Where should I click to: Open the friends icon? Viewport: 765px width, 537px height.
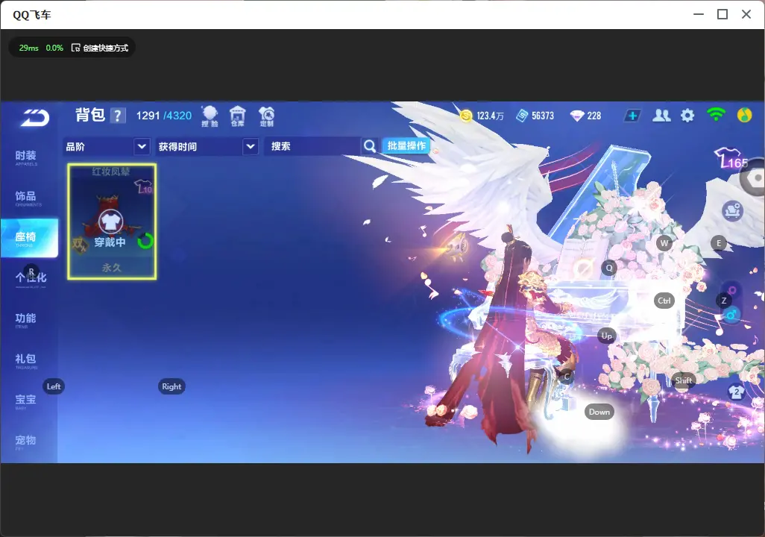click(661, 116)
